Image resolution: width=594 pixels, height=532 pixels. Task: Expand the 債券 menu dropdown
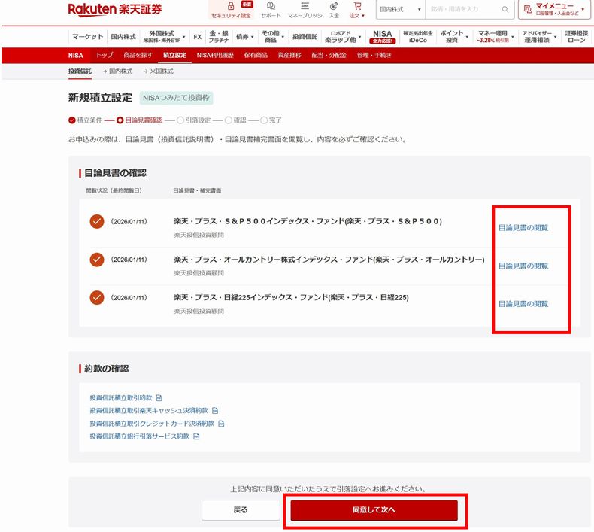(253, 37)
